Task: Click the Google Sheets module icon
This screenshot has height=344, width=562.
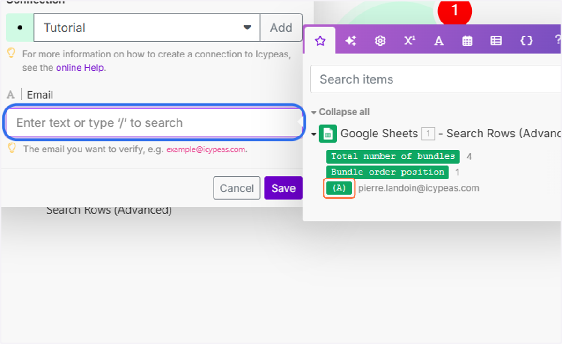Action: click(x=328, y=134)
